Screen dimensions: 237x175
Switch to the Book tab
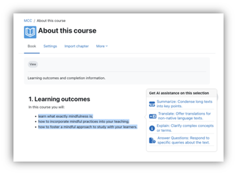32,46
